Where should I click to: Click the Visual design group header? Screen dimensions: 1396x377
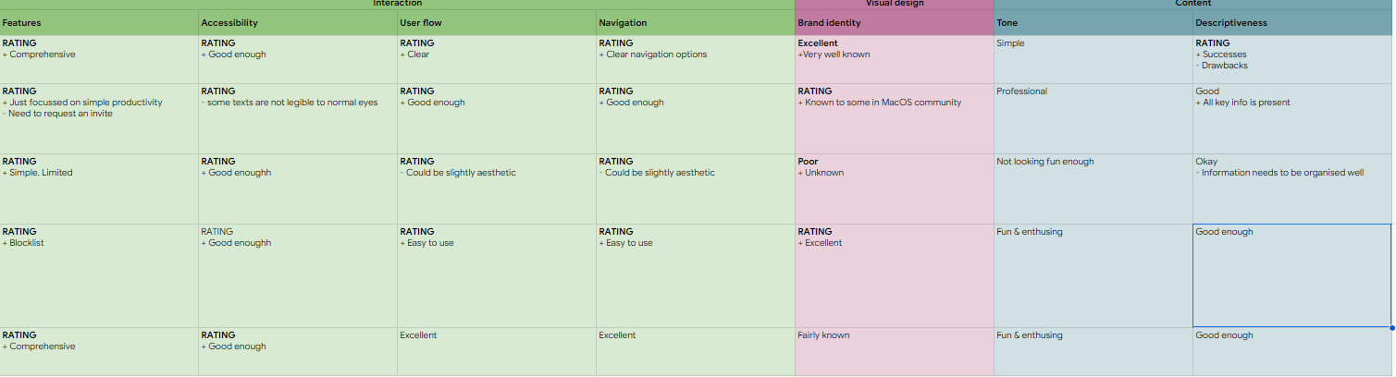[x=895, y=4]
